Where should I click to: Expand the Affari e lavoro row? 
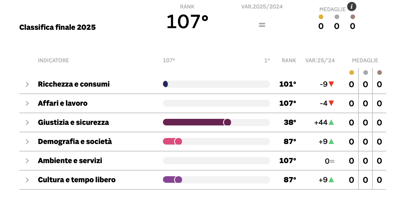tap(27, 103)
